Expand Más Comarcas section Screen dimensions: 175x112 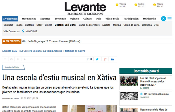11,31
